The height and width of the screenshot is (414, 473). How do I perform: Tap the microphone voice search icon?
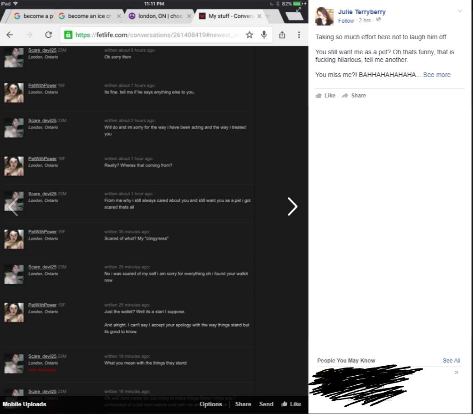[x=264, y=35]
